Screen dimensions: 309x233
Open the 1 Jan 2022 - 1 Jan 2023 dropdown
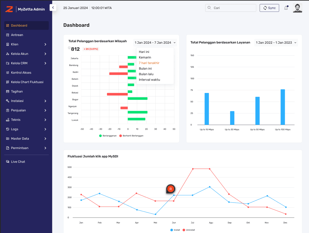[276, 43]
